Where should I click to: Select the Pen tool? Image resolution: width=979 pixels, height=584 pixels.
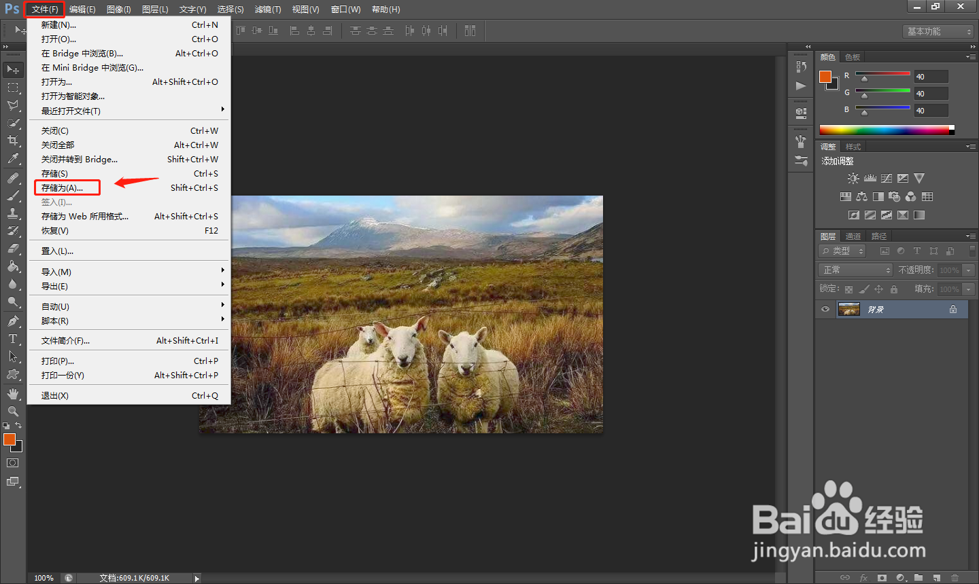pos(13,321)
